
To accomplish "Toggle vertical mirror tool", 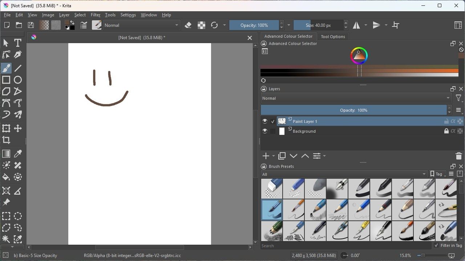I will (376, 25).
